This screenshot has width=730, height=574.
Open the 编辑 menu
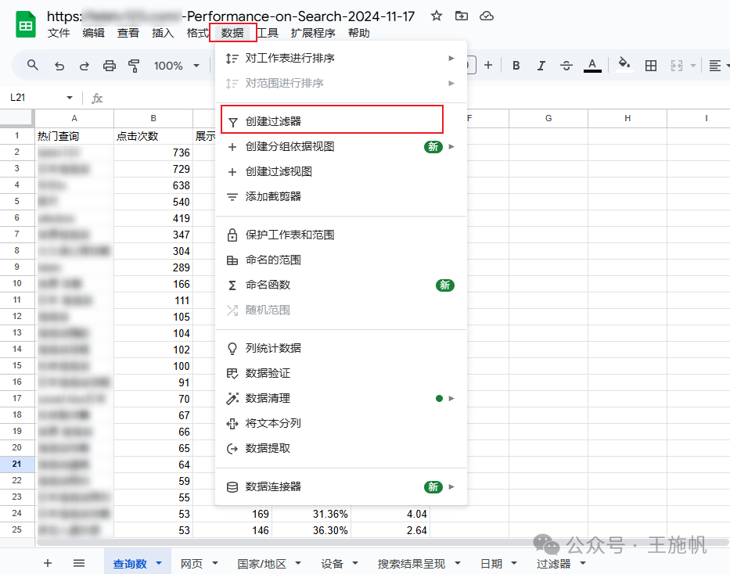tap(94, 33)
